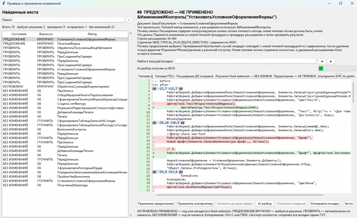Clear the search field with the × button
The height and width of the screenshot is (218, 357).
129,20
